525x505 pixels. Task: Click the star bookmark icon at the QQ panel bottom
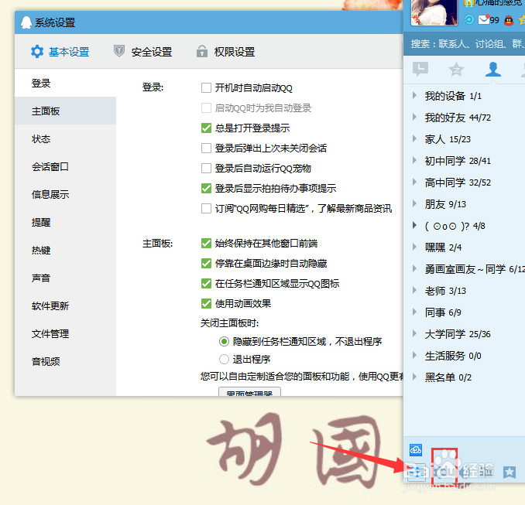coord(510,473)
